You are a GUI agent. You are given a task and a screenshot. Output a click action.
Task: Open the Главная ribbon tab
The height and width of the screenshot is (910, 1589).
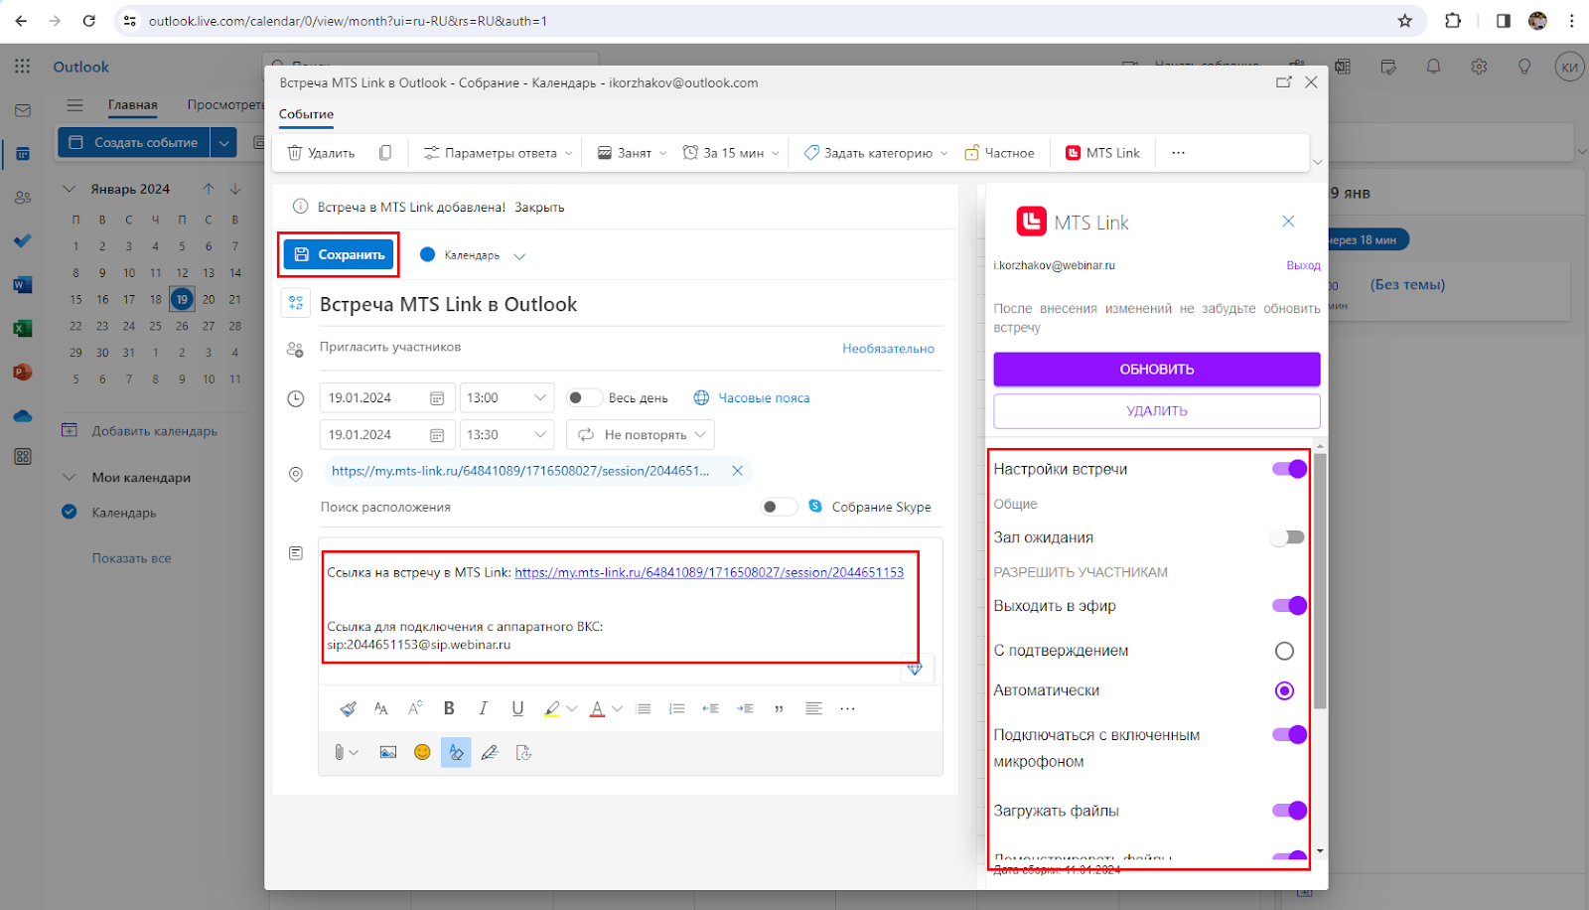[x=132, y=105]
